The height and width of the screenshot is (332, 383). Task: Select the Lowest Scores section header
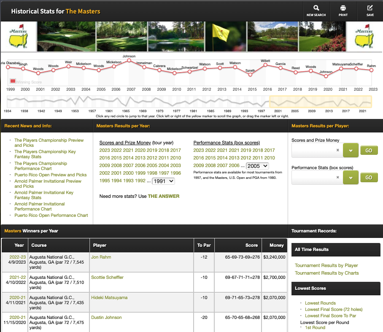(x=336, y=288)
